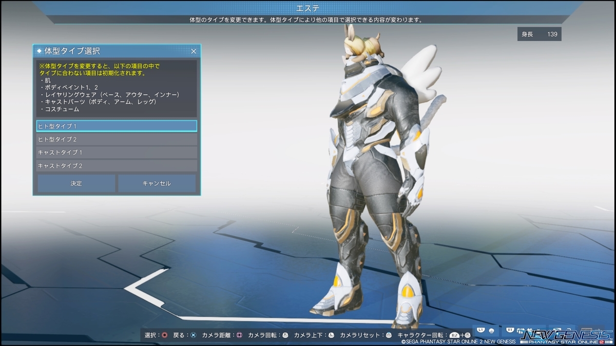Click the stick icon for カメラリセット
Image resolution: width=616 pixels, height=346 pixels.
[x=389, y=335]
